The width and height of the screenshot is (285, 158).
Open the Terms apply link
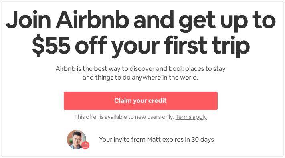tap(191, 117)
